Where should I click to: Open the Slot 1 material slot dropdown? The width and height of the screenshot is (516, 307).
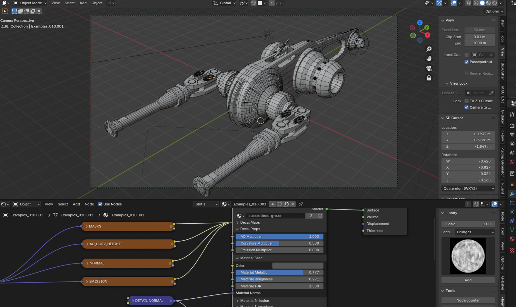(206, 204)
